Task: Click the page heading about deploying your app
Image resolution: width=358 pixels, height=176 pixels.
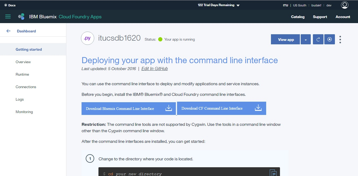Action: click(180, 60)
